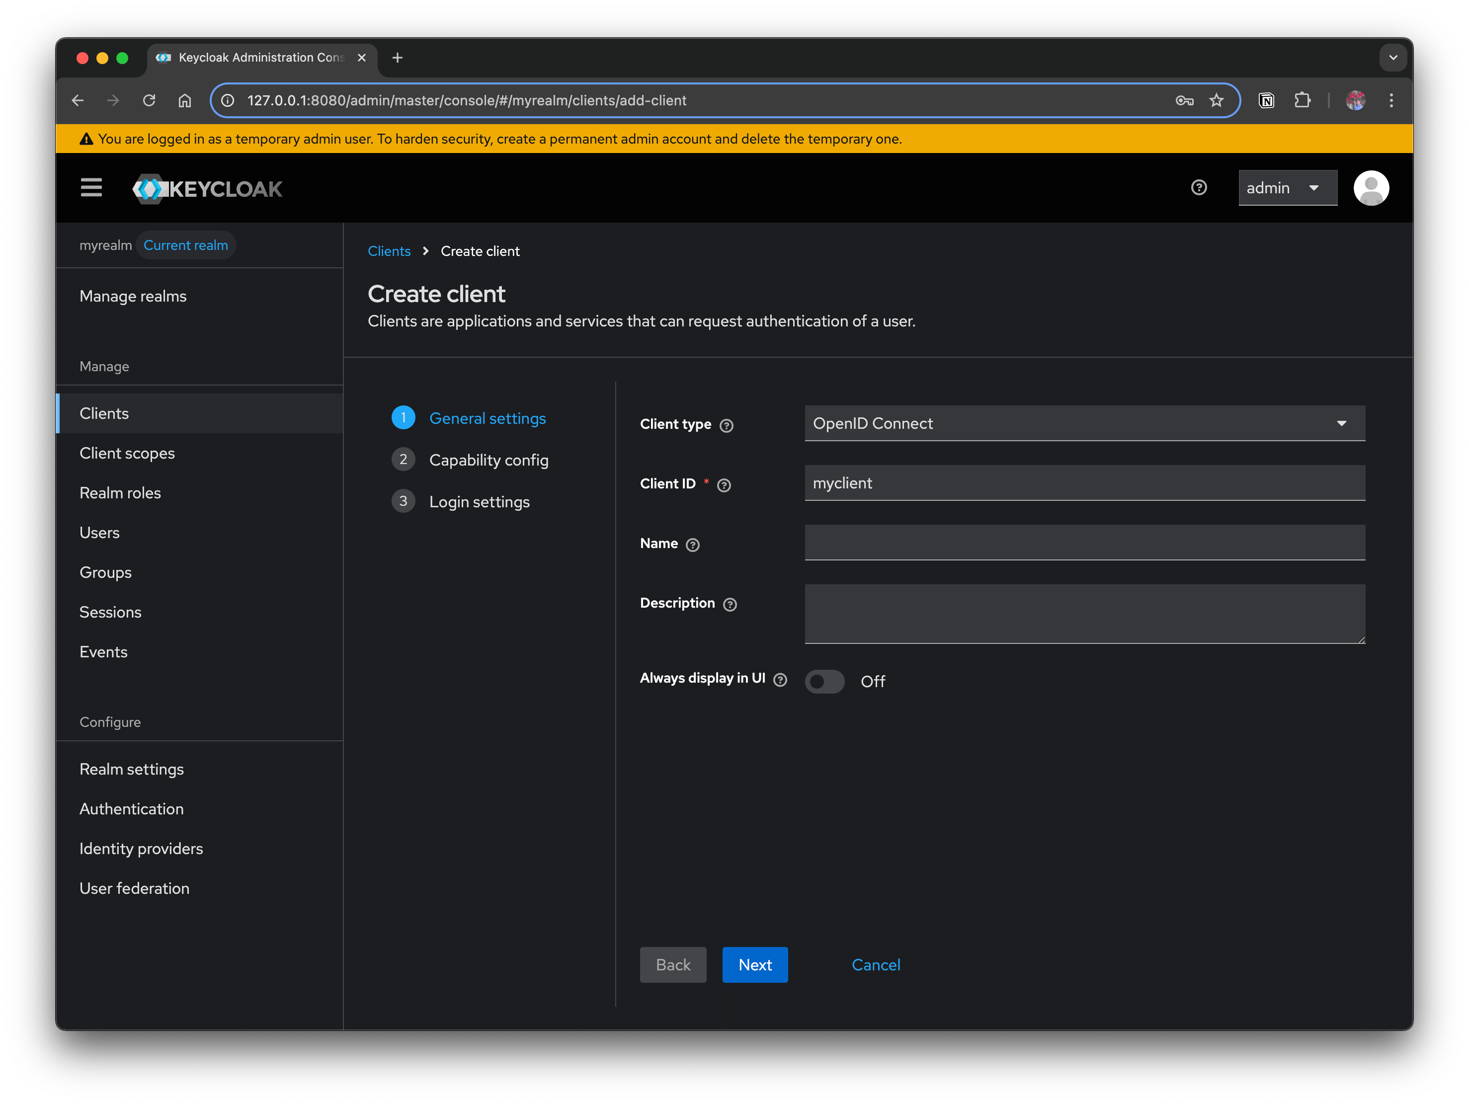The image size is (1469, 1104).
Task: Open a new browser tab
Action: click(398, 58)
